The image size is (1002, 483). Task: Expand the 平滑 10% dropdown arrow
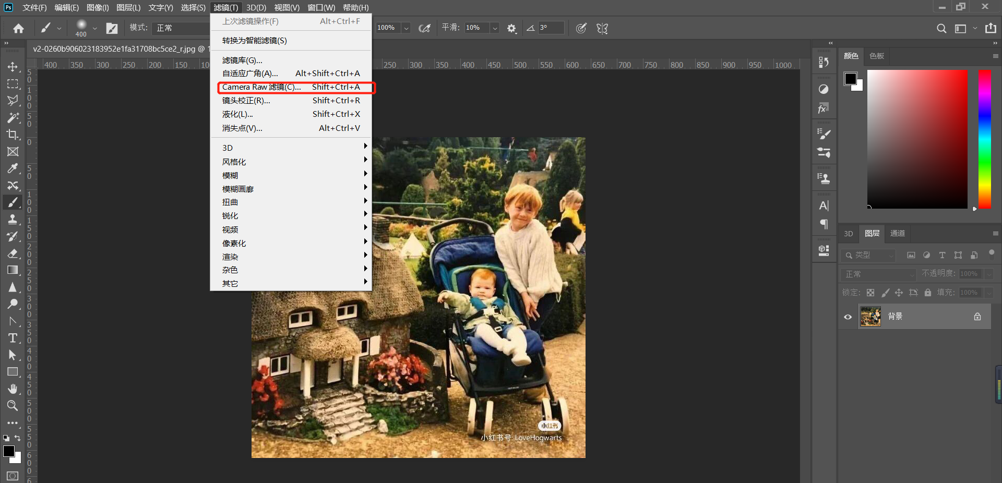click(495, 28)
